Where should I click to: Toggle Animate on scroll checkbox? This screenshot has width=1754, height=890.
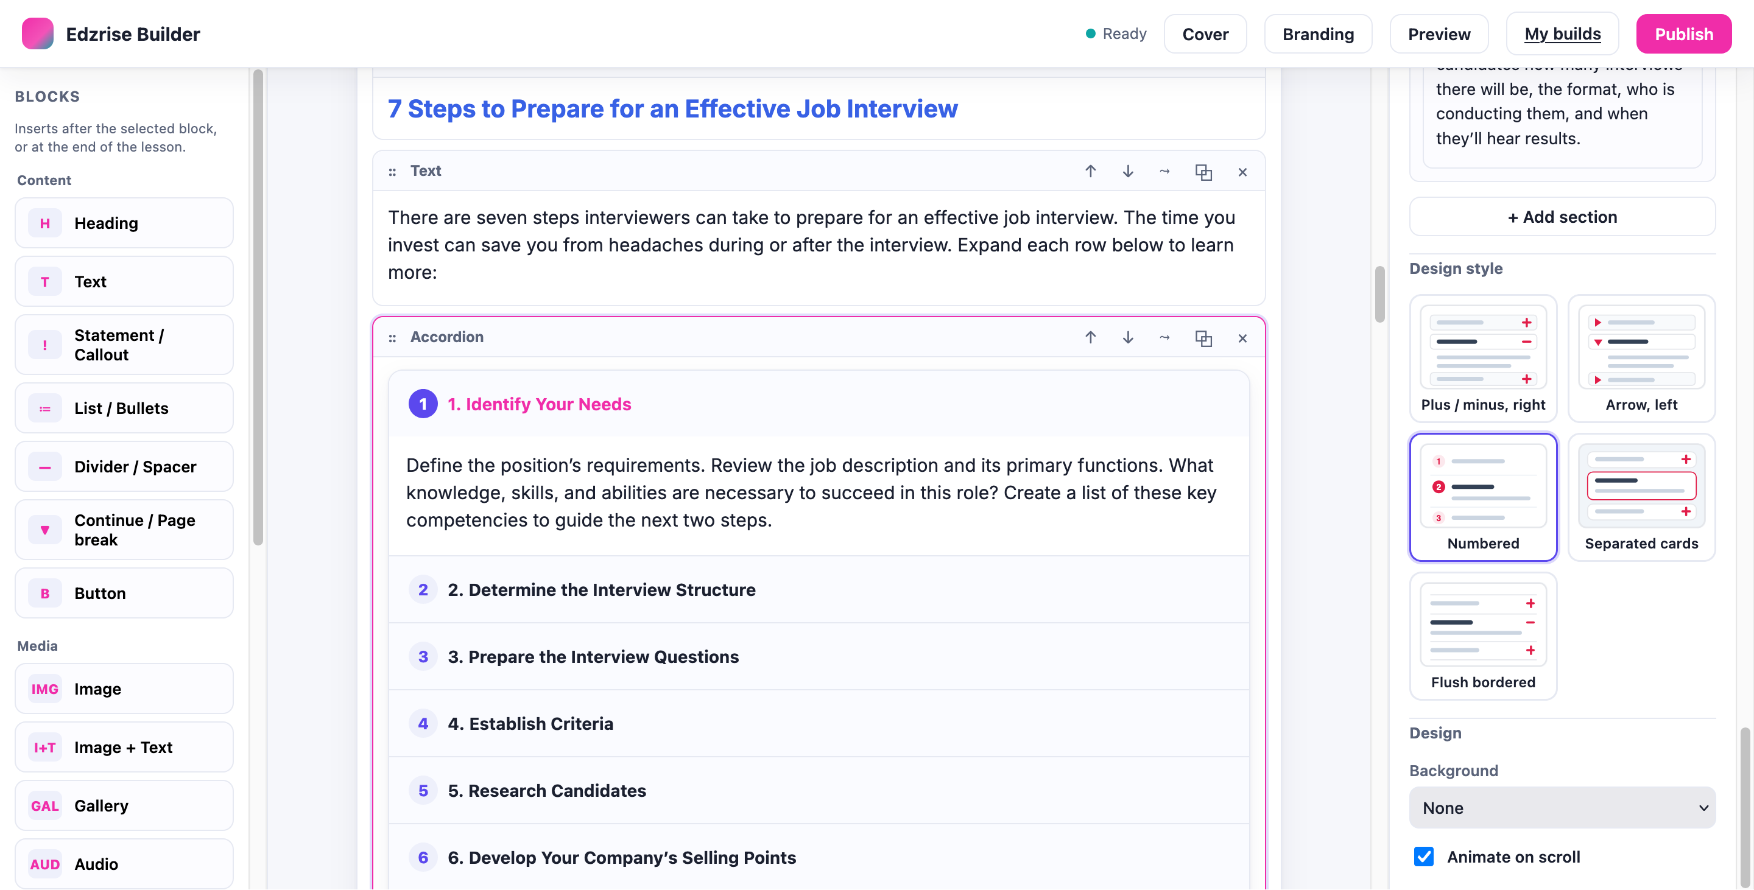pos(1423,857)
